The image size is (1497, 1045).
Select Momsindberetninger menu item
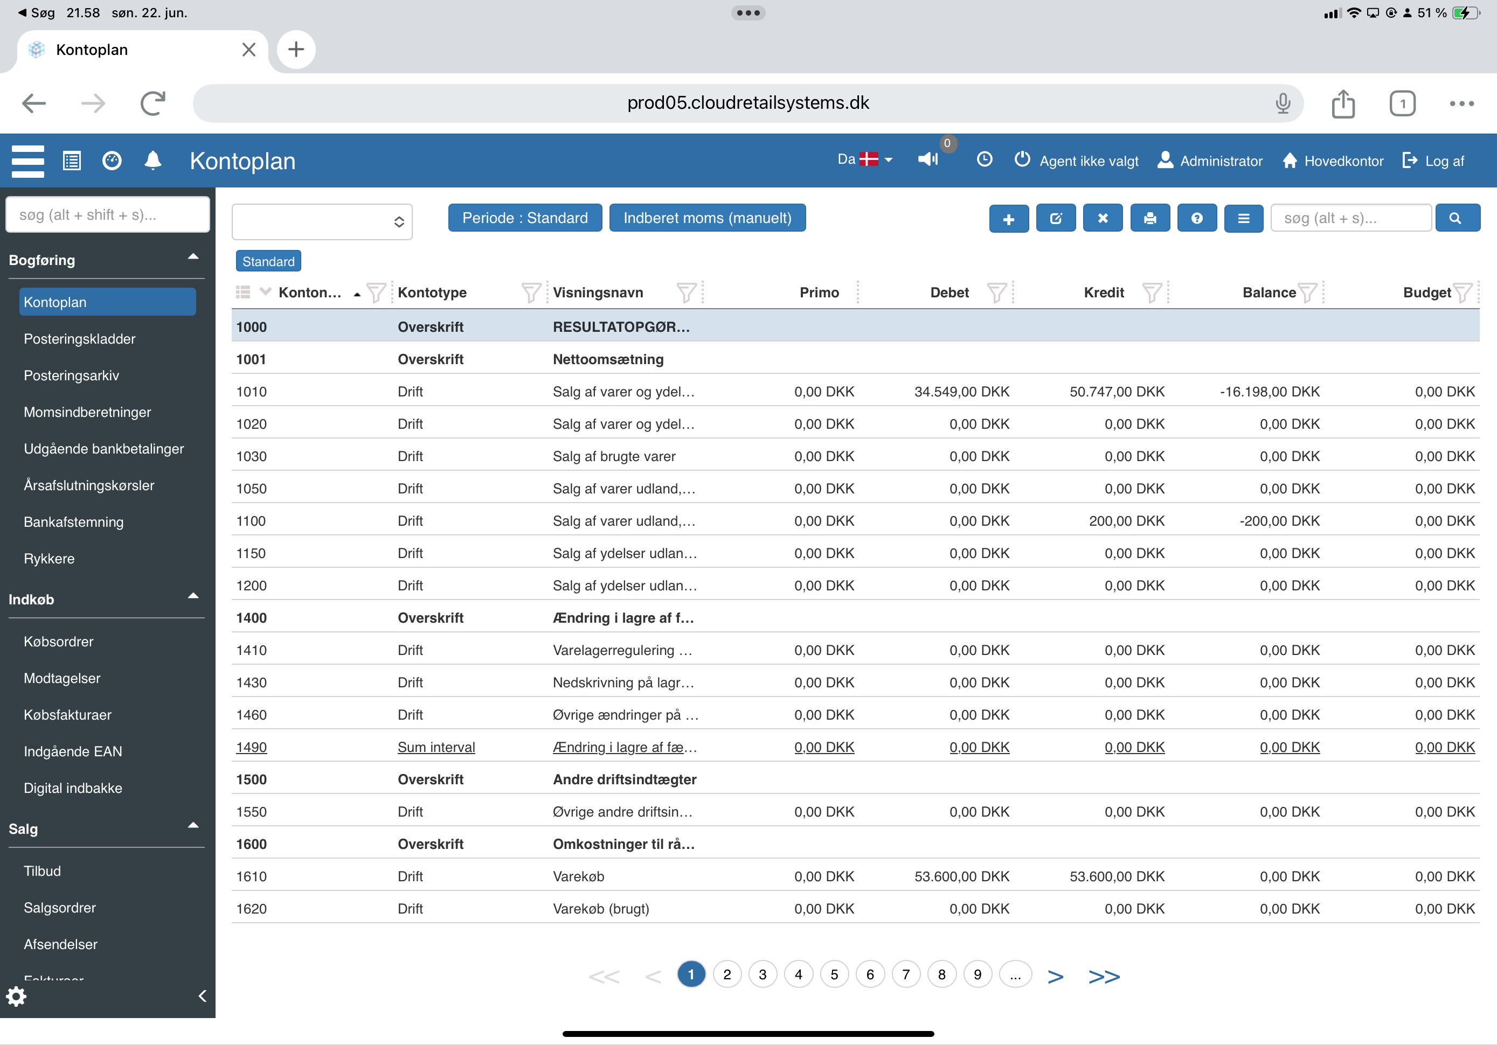(x=87, y=412)
